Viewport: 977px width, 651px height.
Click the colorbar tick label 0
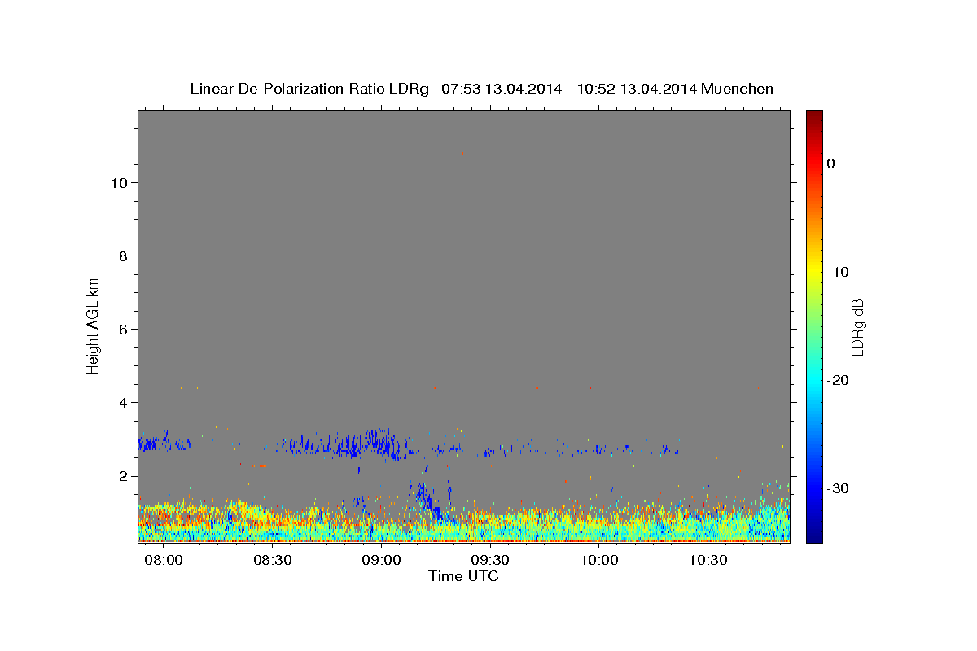[x=831, y=164]
